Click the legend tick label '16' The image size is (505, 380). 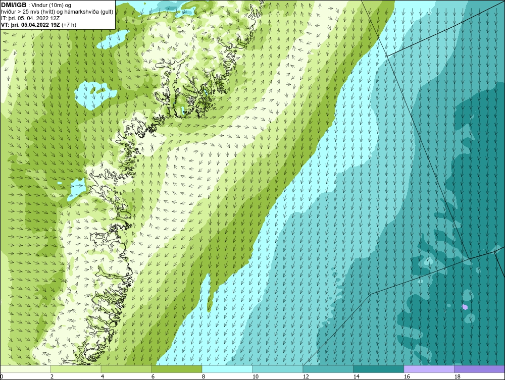407,376
